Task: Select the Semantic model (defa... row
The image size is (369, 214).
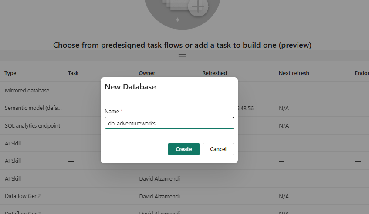Action: click(x=33, y=108)
